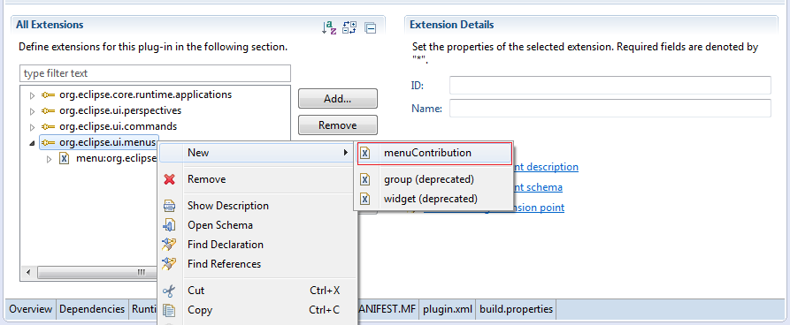The width and height of the screenshot is (790, 325).
Task: Choose menuContribution from New submenu
Action: point(434,153)
